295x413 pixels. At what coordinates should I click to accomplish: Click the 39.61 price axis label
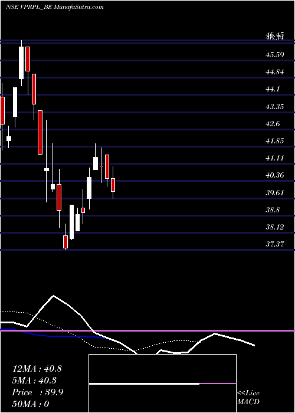pos(275,192)
